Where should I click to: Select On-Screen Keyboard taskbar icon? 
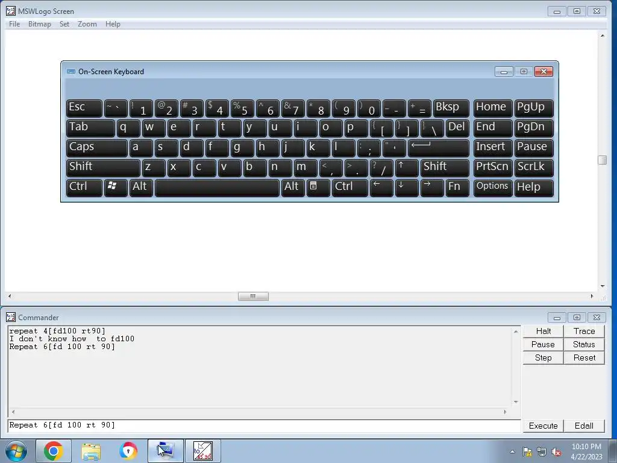[165, 451]
